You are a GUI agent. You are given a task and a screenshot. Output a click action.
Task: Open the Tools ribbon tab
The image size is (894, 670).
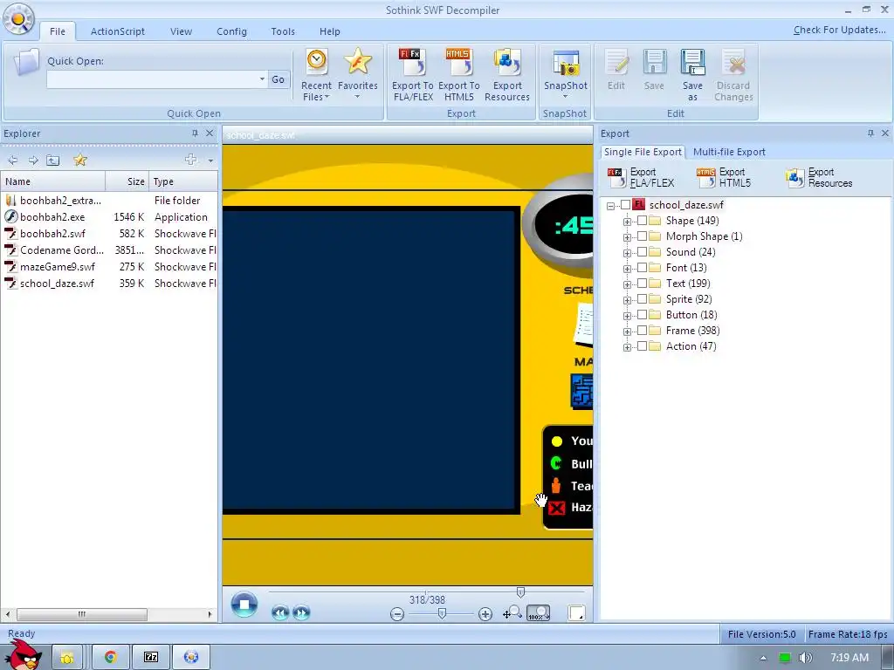[283, 31]
